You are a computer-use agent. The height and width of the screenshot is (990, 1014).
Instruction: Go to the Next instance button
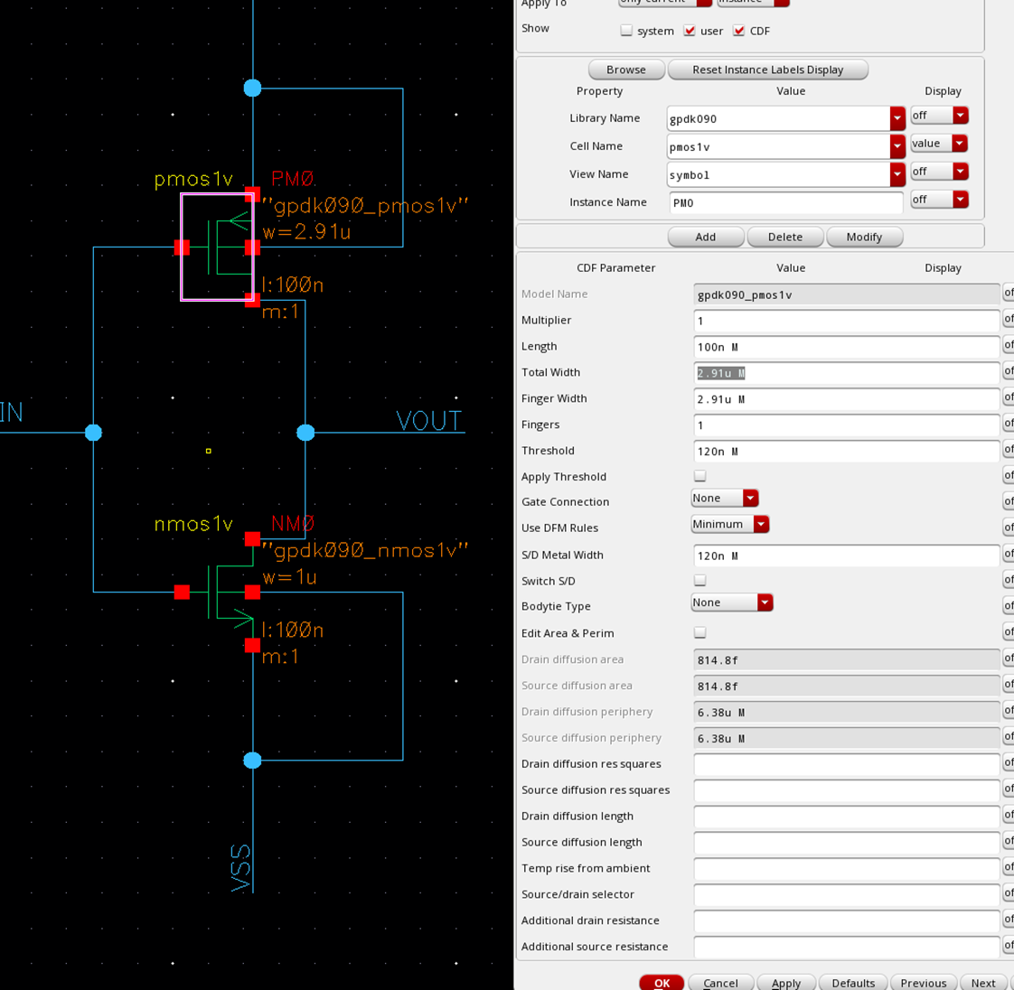coord(983,982)
